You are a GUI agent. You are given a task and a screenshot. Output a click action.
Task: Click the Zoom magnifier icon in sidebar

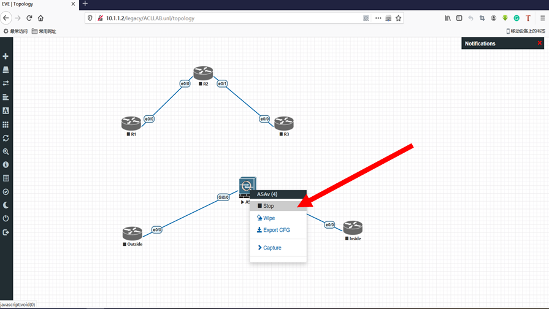point(6,151)
